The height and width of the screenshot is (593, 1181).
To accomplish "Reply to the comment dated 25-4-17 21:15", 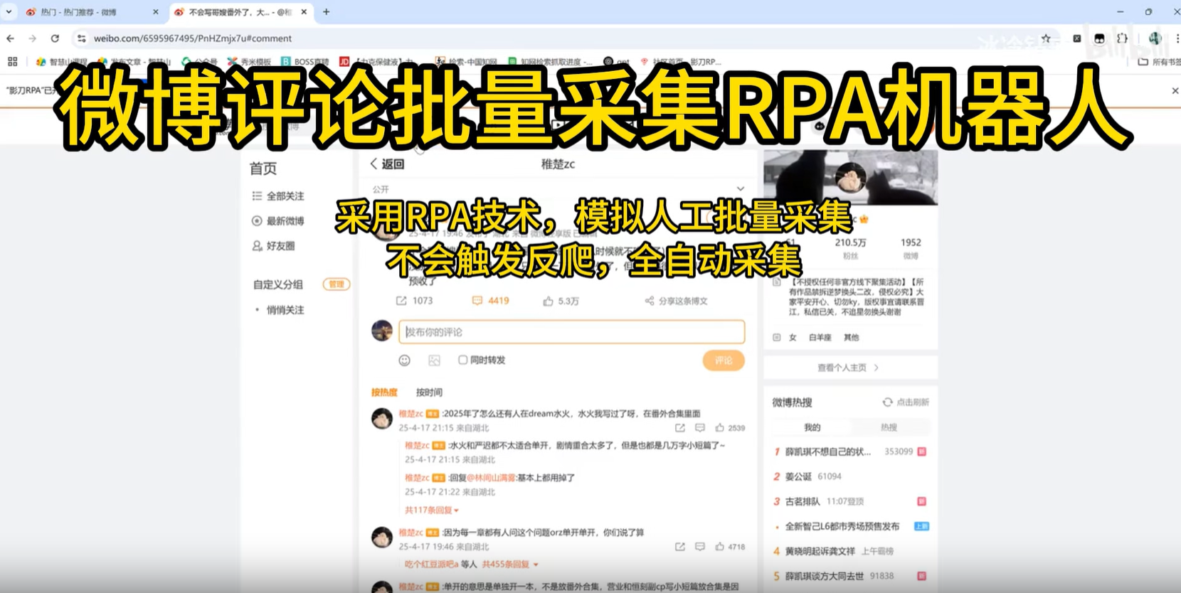I will pos(700,428).
